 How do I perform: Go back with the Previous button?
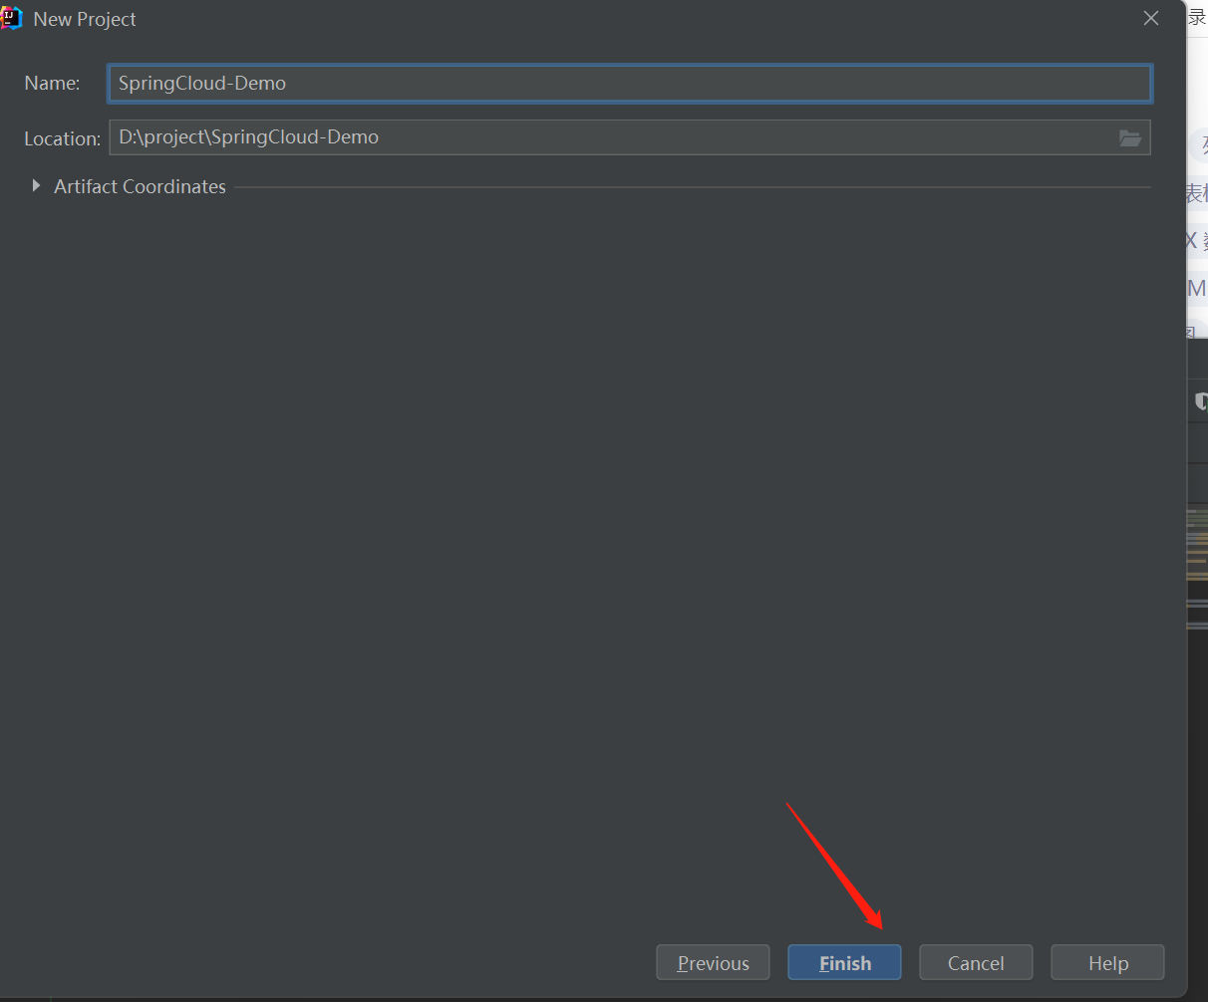click(713, 962)
